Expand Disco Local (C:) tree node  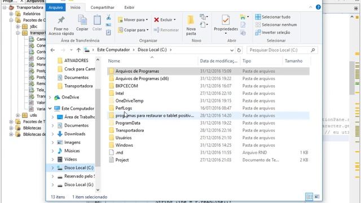coord(52,168)
